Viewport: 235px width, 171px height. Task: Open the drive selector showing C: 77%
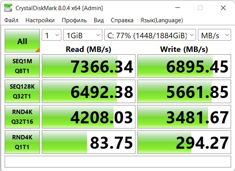pos(150,35)
